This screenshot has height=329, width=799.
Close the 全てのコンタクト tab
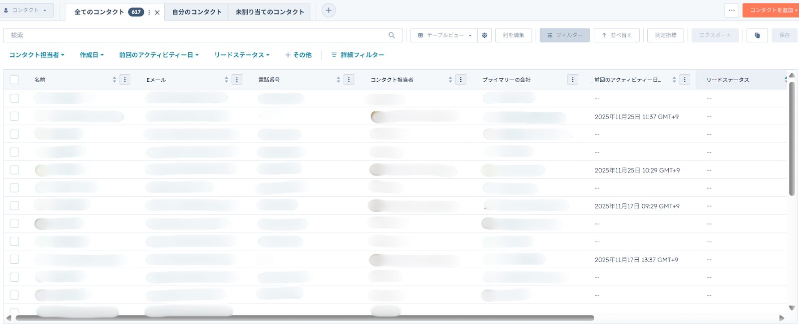tap(157, 12)
